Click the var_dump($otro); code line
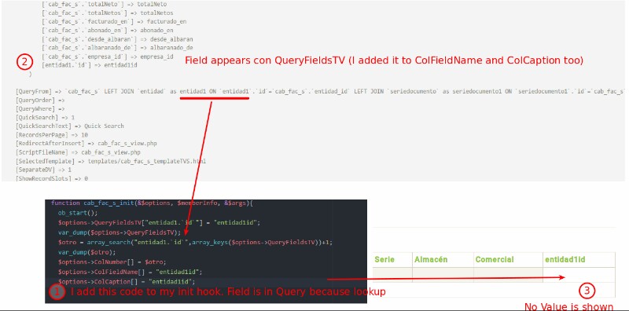629x311 pixels. (86, 252)
